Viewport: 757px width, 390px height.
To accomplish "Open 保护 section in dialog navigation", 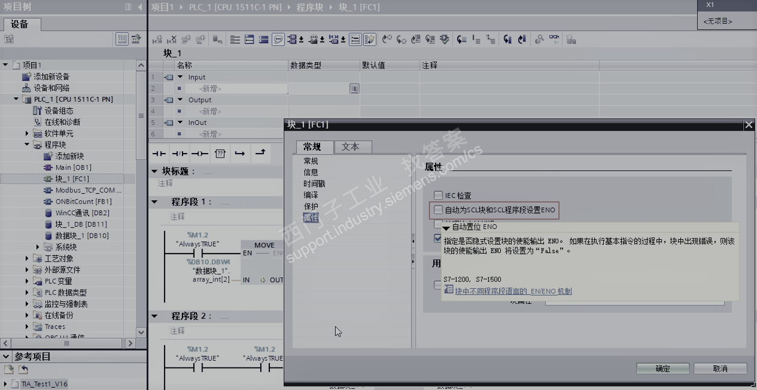I will 311,206.
